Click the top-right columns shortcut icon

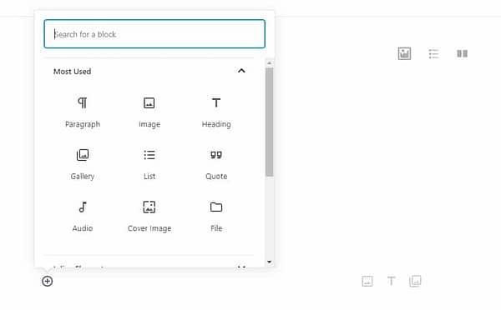462,53
